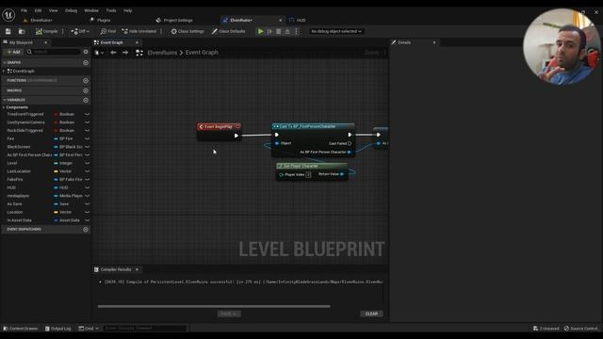This screenshot has width=603, height=339.
Task: Open the graph bookmarks dropdown
Action: pyautogui.click(x=99, y=53)
